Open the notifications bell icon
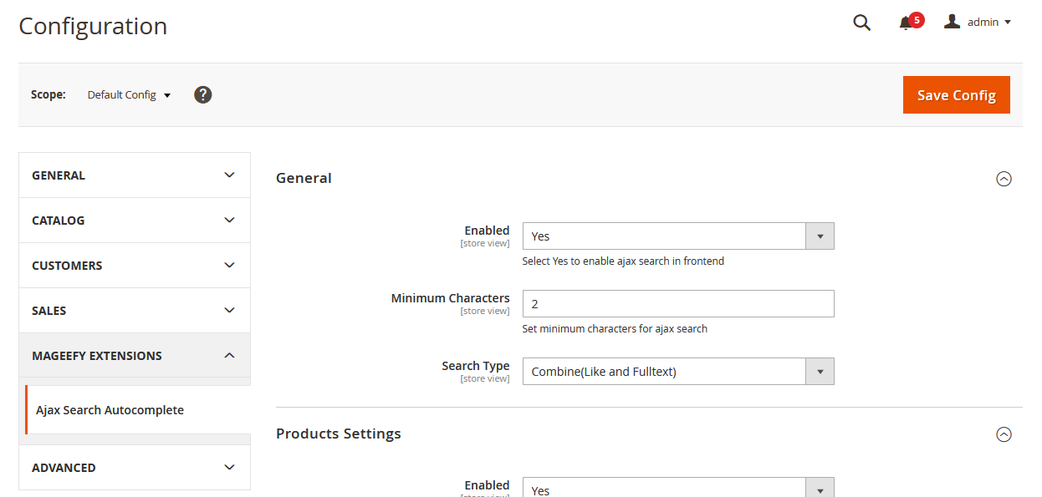This screenshot has height=497, width=1042. click(906, 23)
